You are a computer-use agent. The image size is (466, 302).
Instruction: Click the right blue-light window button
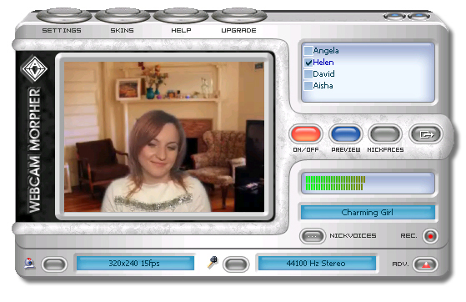tap(418, 16)
